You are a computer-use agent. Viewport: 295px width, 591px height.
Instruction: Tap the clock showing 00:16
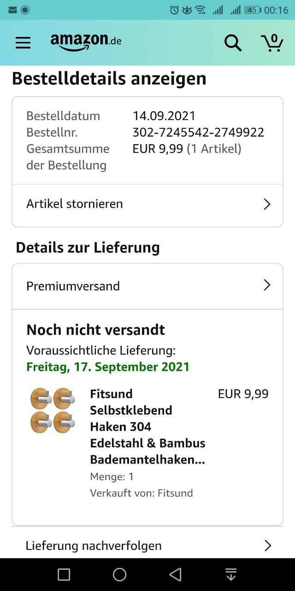(276, 10)
